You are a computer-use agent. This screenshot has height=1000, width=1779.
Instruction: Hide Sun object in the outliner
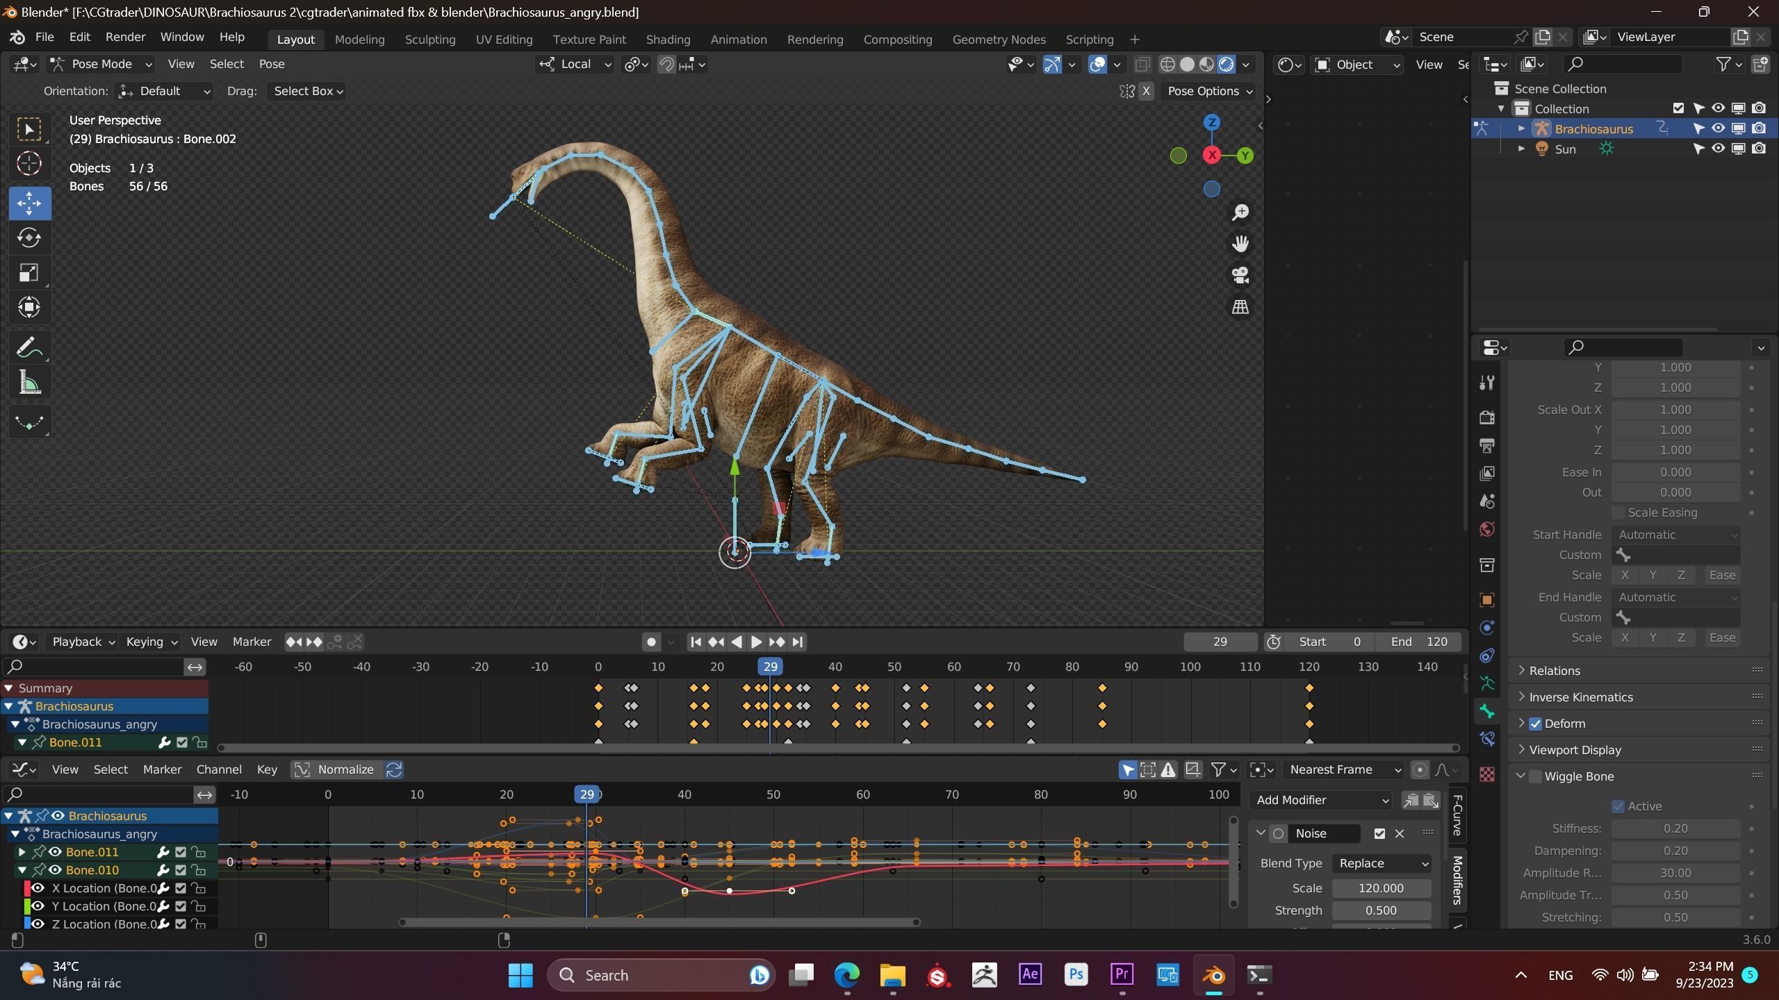click(x=1718, y=149)
